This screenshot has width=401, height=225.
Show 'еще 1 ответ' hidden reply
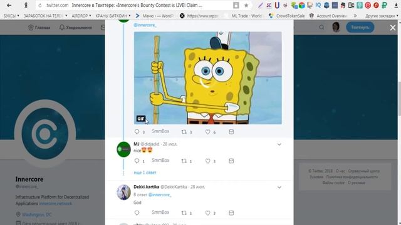point(145,172)
